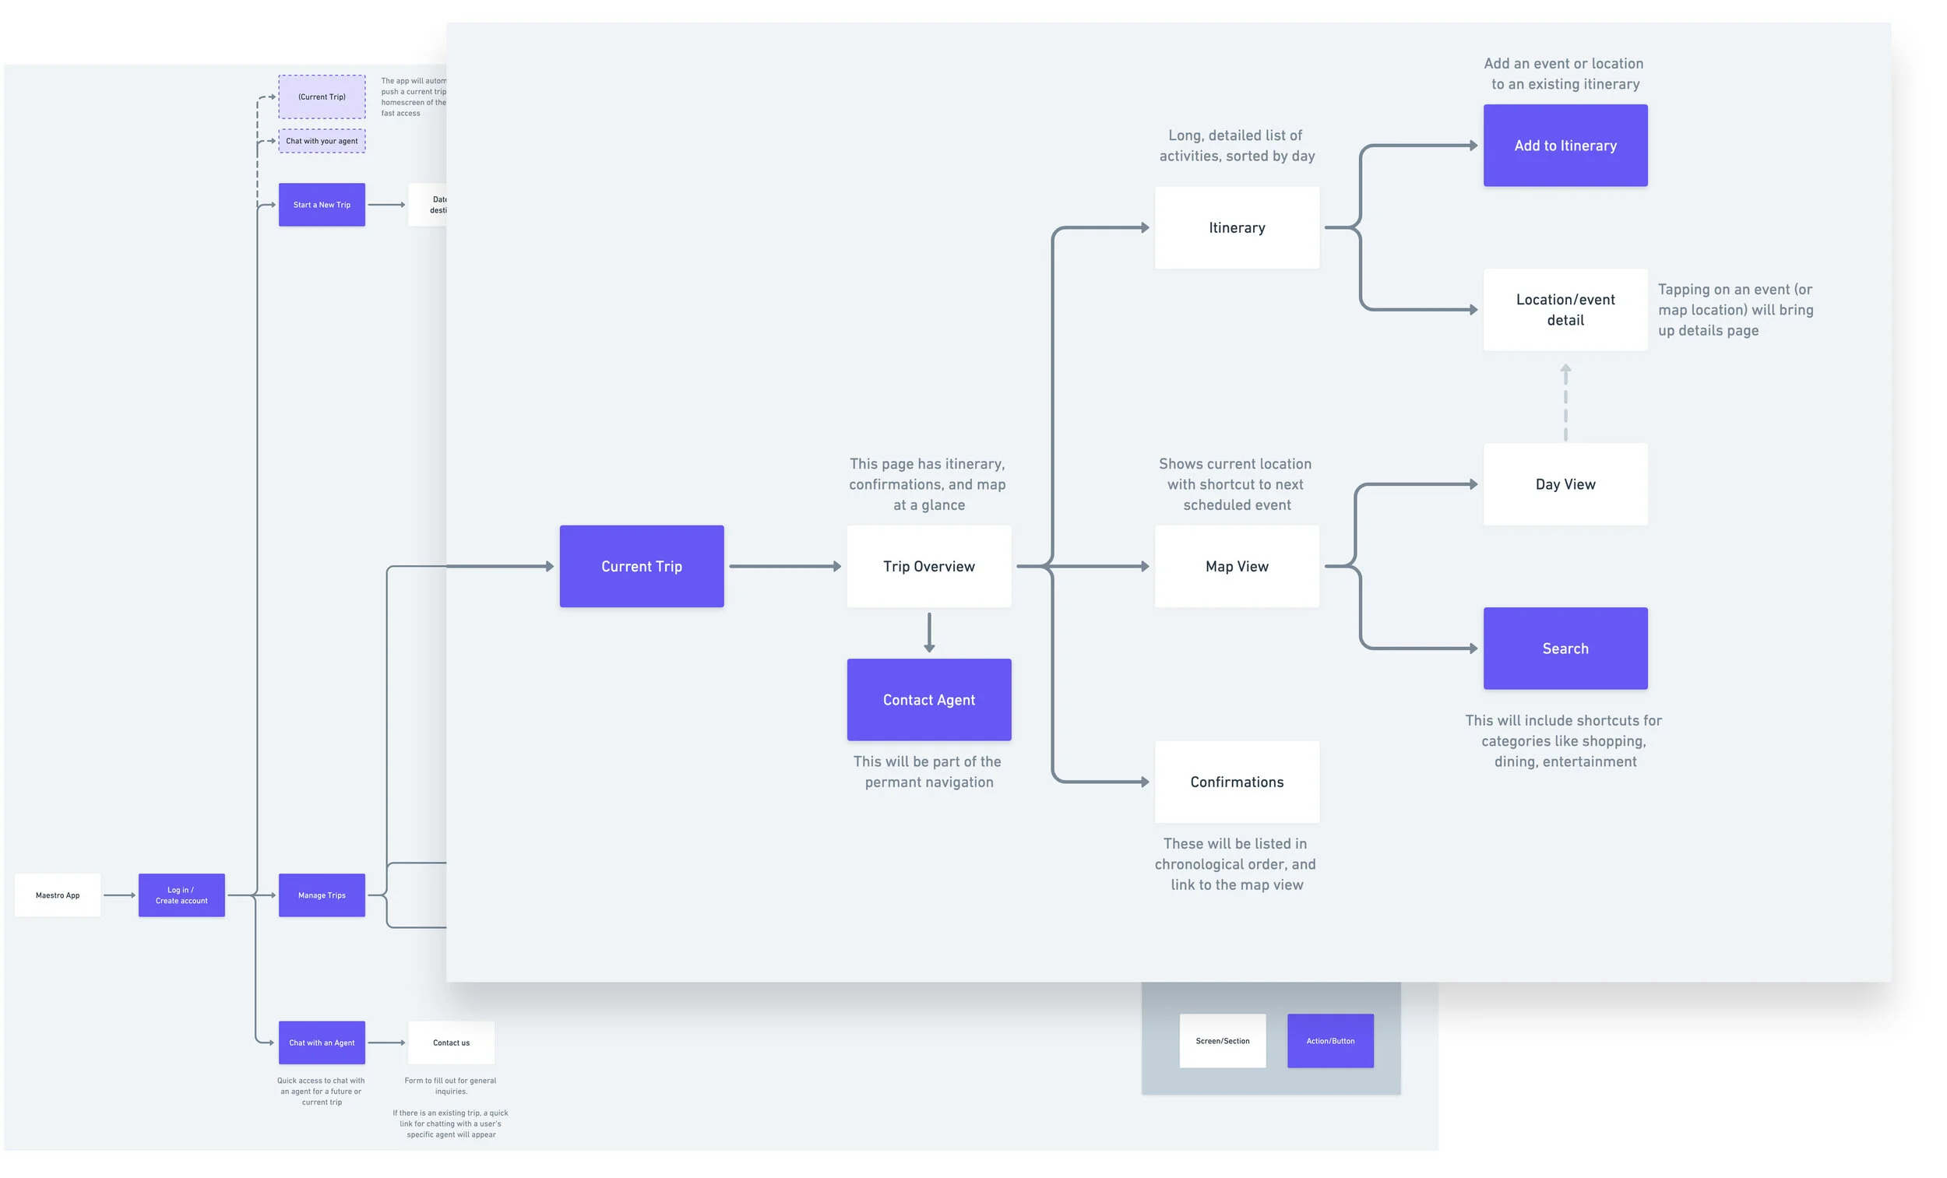Viewport: 1947px width, 1178px height.
Task: Click the 'If there is an existing trip' note
Action: pos(450,1124)
